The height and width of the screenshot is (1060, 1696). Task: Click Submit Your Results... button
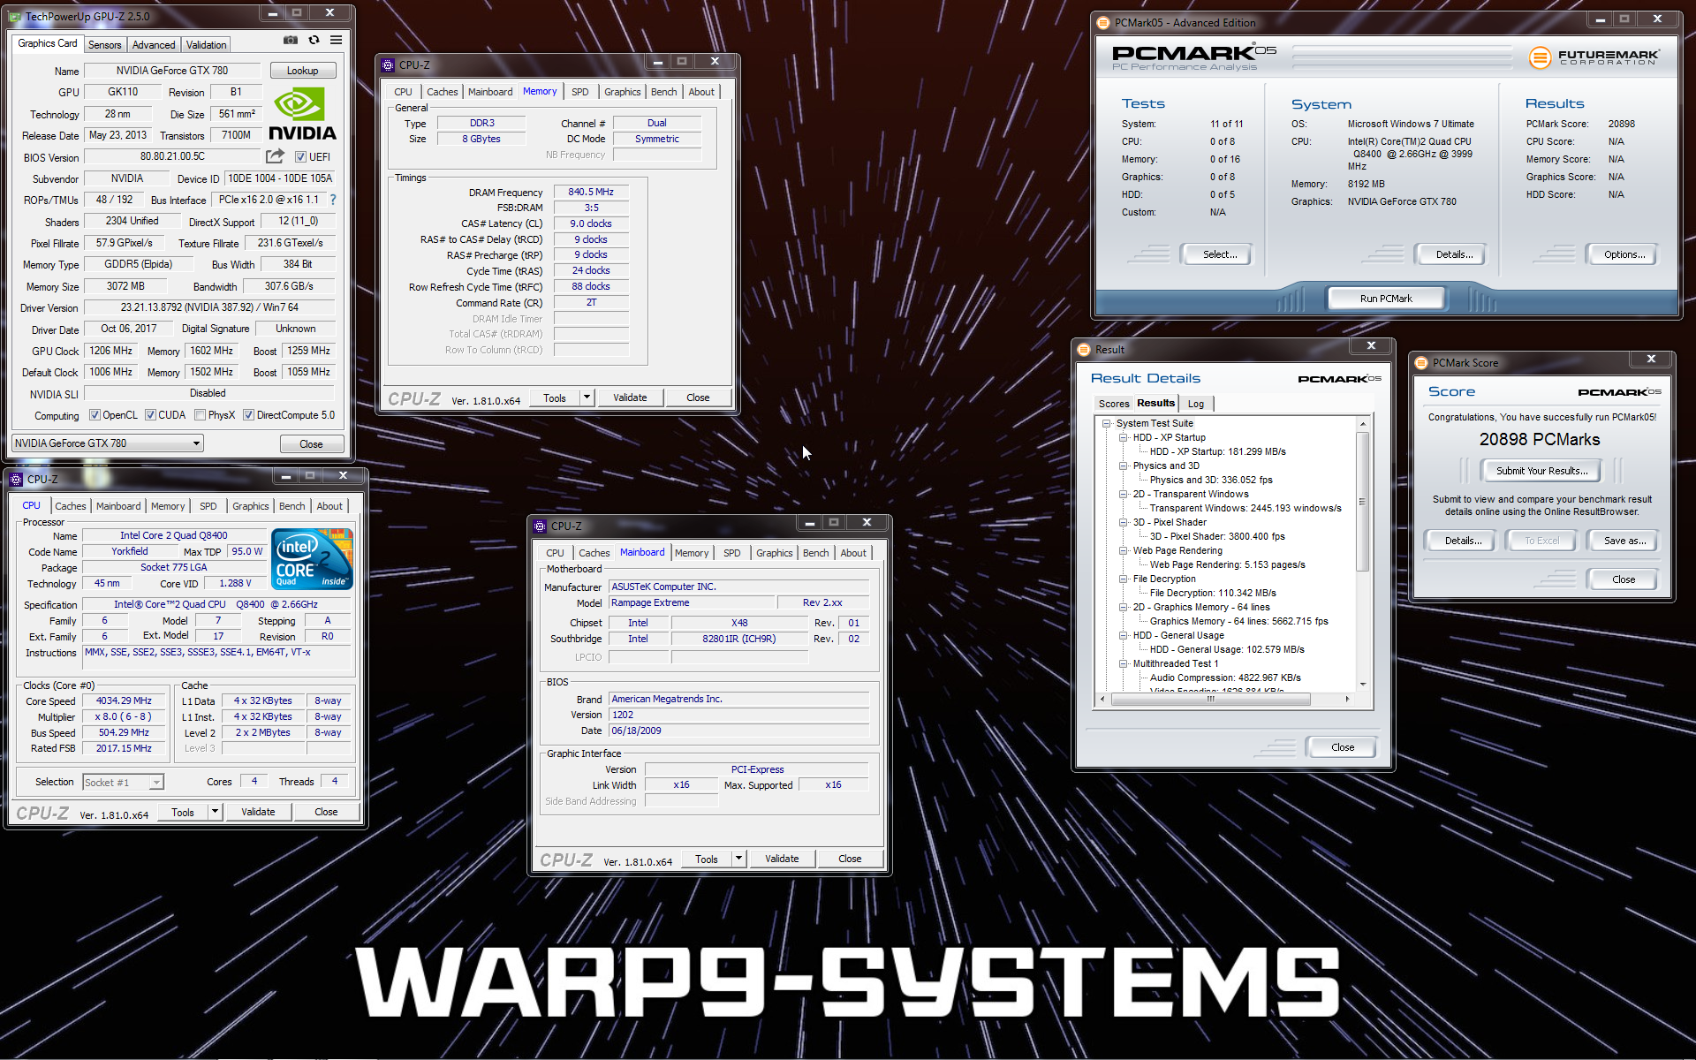(1541, 471)
